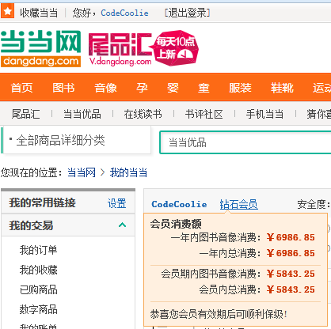Image resolution: width=331 pixels, height=329 pixels.
Task: Open the 尾品汇 V.dangdang.com banner
Action: (120, 49)
